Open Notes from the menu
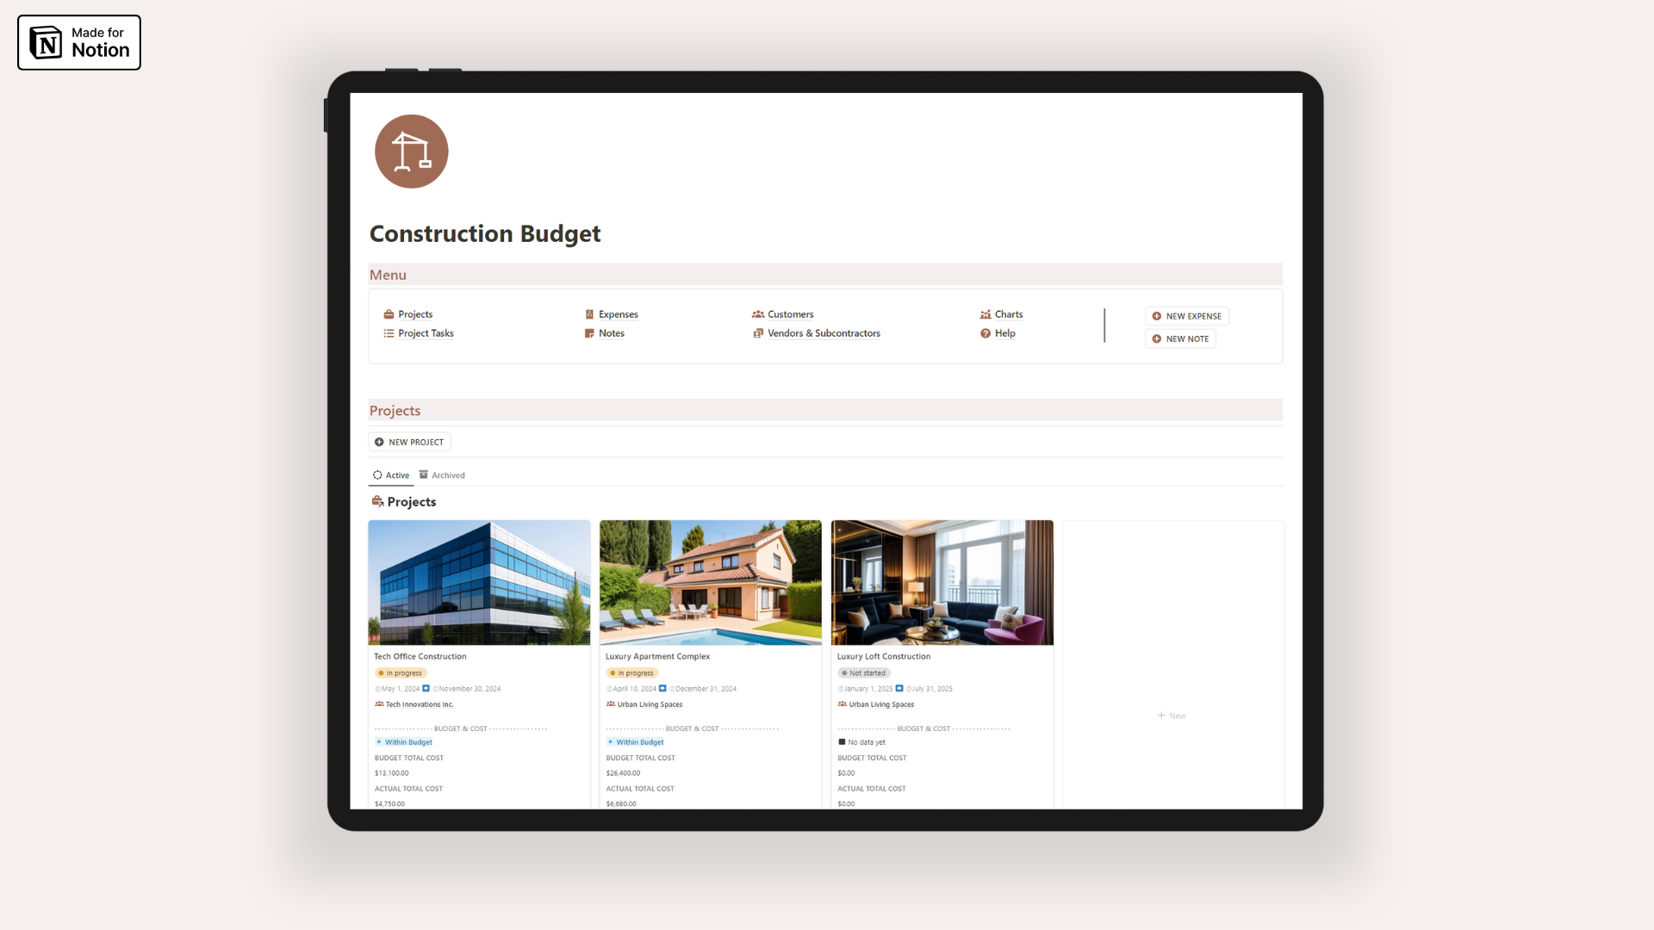The image size is (1654, 930). coord(612,332)
